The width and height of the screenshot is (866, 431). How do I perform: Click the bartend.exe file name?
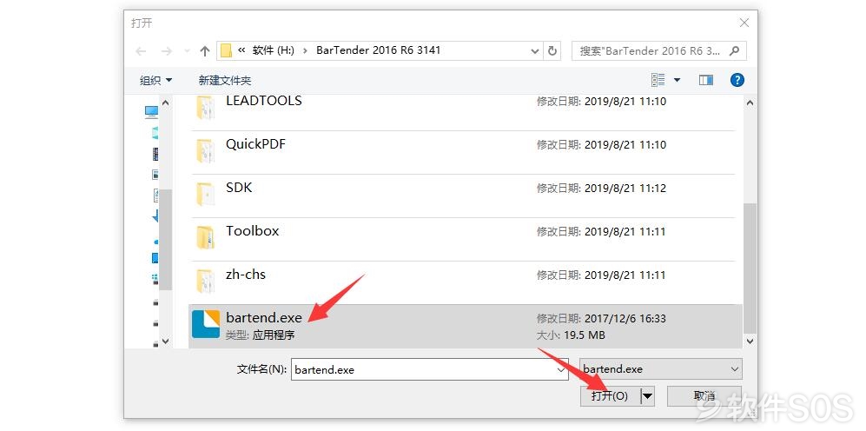tap(264, 318)
